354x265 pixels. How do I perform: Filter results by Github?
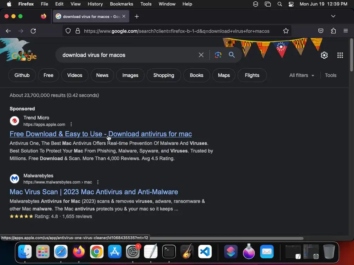click(22, 75)
